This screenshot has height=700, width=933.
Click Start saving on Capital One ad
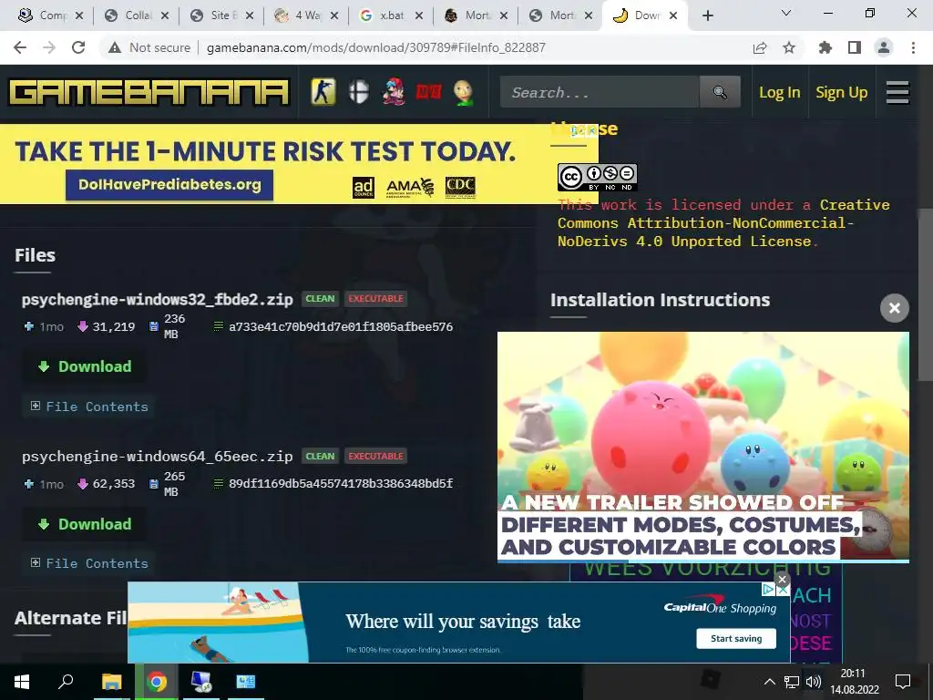point(736,639)
